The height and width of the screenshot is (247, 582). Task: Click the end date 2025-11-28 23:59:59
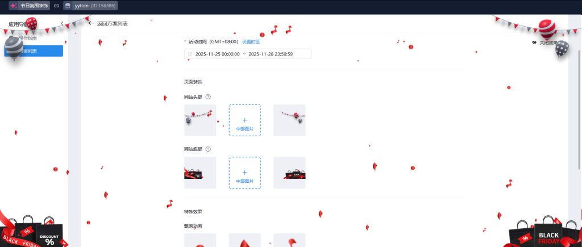(271, 54)
